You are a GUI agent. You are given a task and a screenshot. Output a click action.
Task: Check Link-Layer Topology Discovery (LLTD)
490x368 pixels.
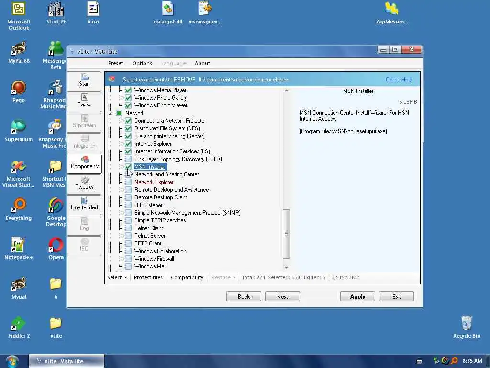[128, 159]
